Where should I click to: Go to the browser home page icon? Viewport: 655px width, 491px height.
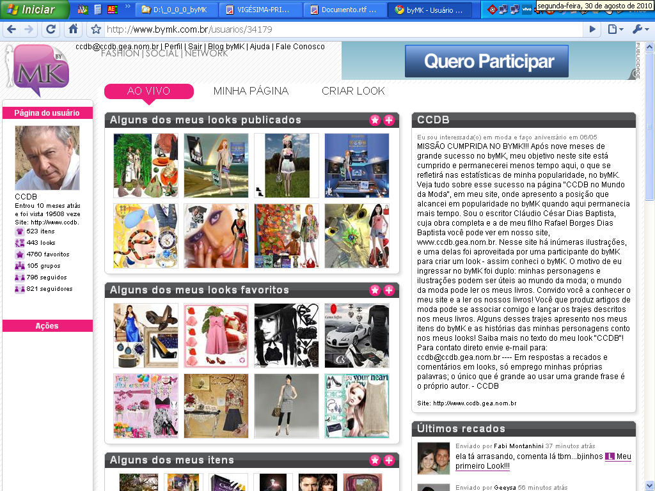(x=74, y=29)
